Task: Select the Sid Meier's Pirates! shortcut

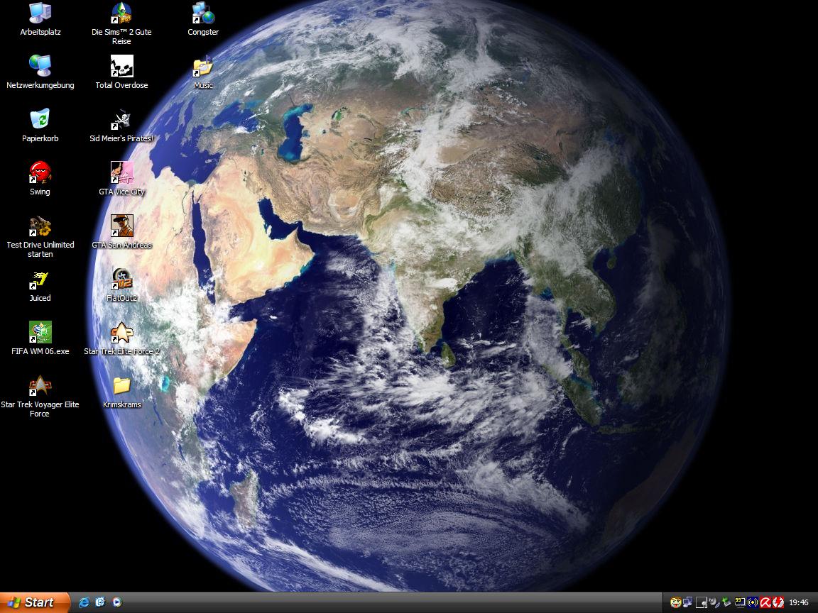Action: point(121,120)
